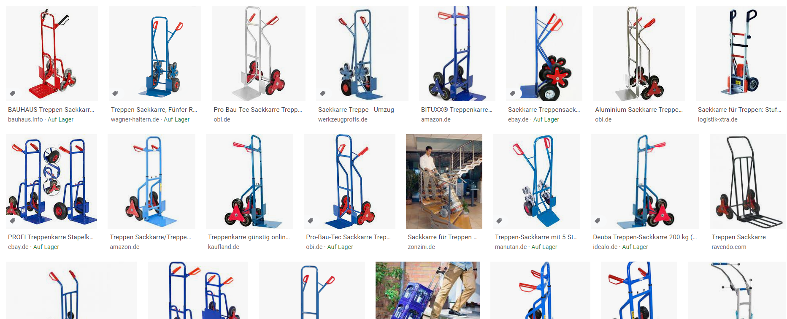Viewport: 787px width, 319px height.
Task: Click tag icon on manutan.de Treppen-Sackkarre image
Action: (499, 221)
